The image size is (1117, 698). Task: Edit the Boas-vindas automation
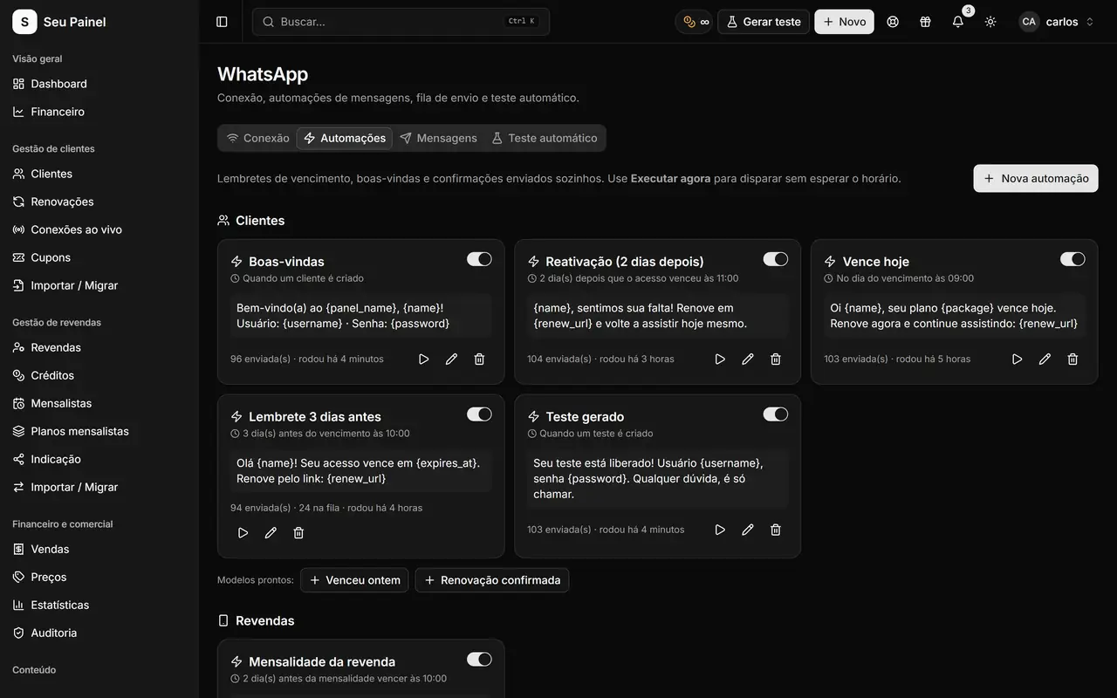point(451,359)
